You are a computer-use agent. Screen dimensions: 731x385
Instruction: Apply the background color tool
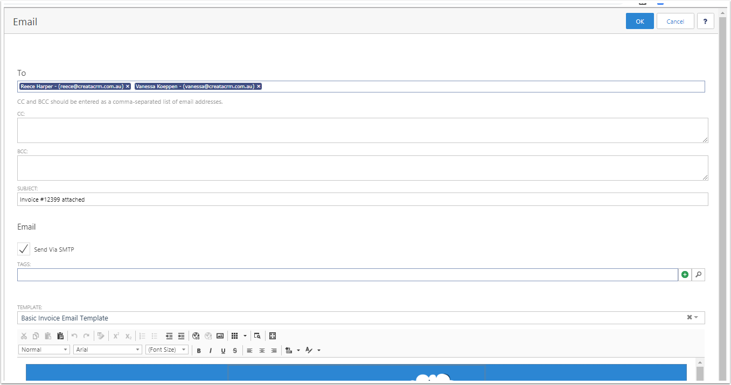point(289,351)
